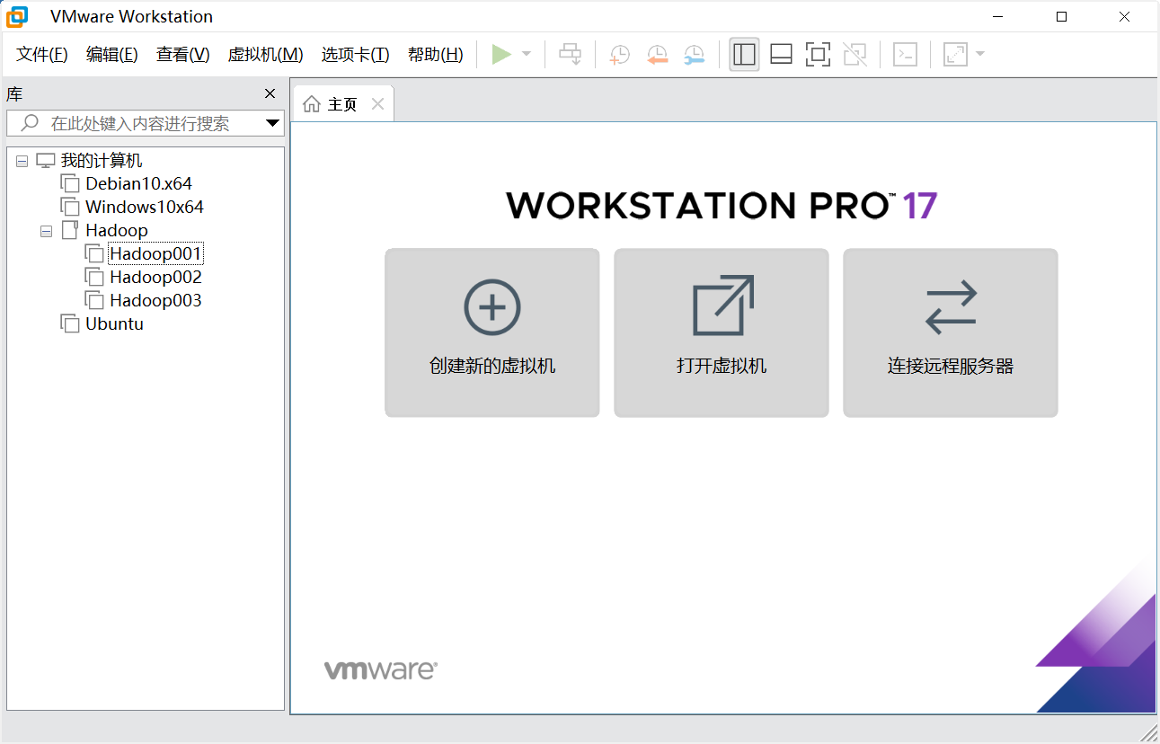Select the Debian10.x64 virtual machine

tap(139, 183)
